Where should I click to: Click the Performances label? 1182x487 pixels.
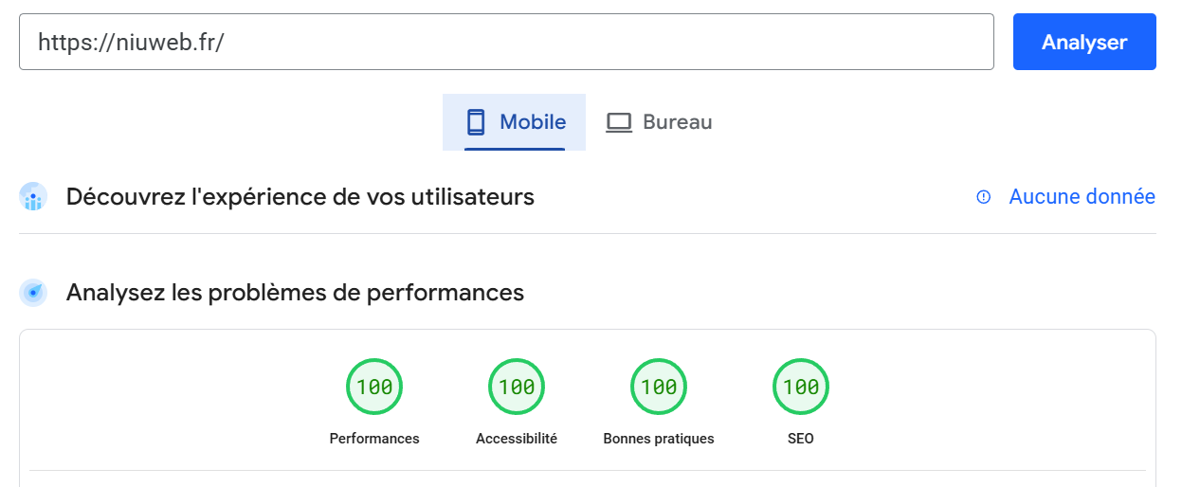coord(374,439)
